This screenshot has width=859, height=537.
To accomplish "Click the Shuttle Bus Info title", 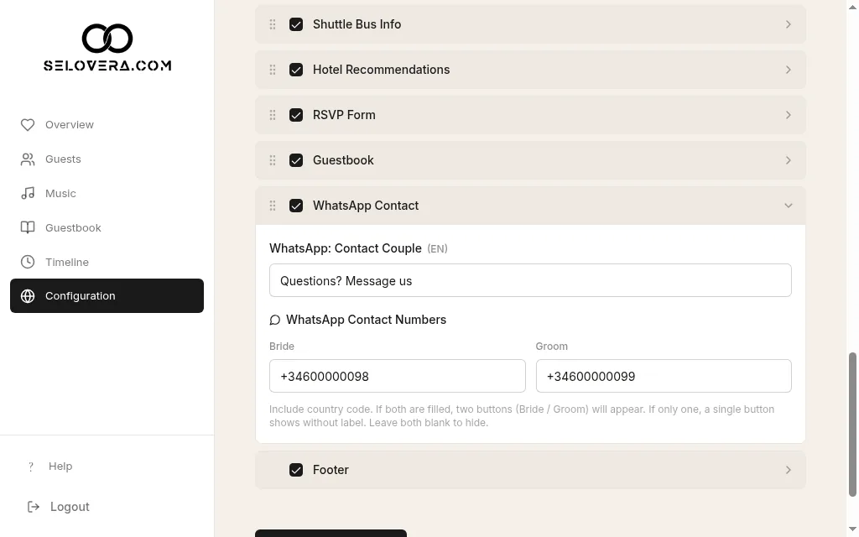I will tap(357, 24).
